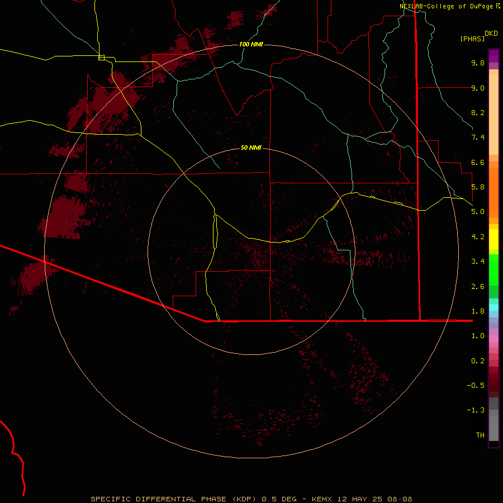
Task: Click the 5.8 scale value
Action: coord(478,187)
